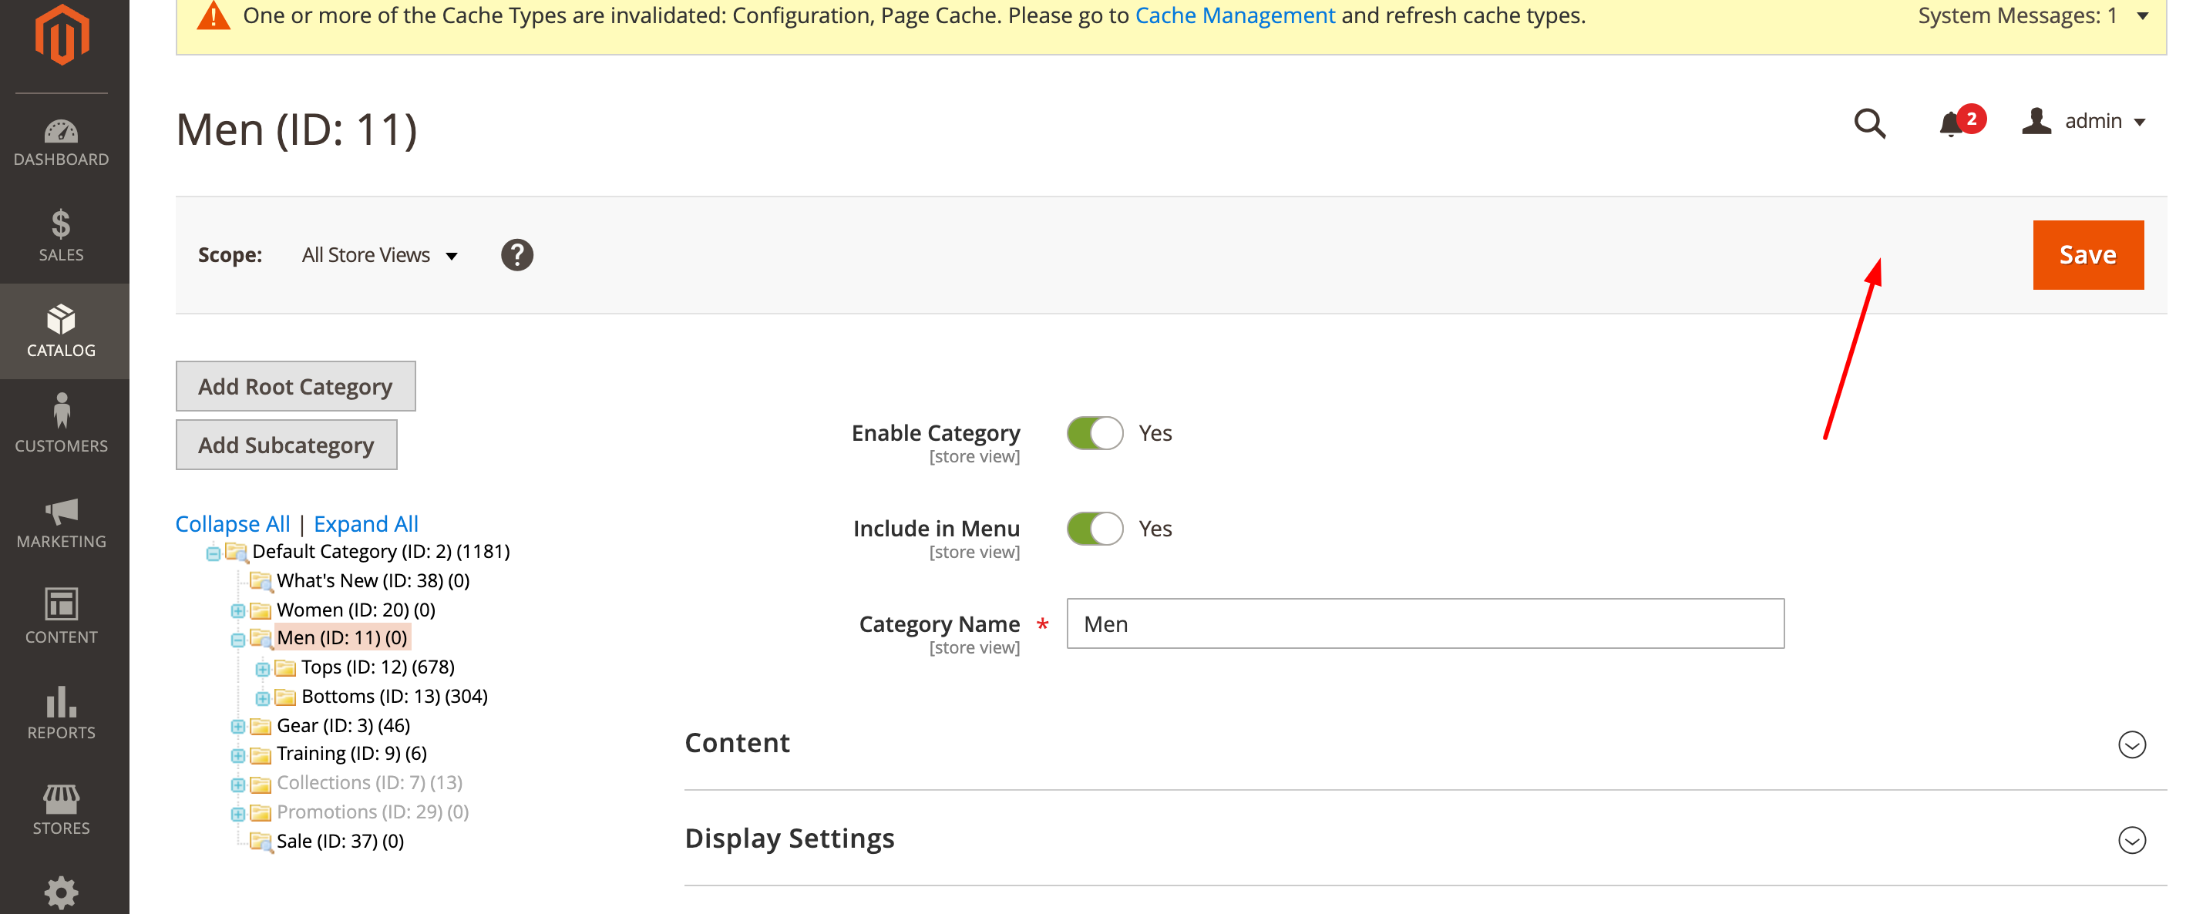Toggle the Include in Menu switch

[1094, 529]
